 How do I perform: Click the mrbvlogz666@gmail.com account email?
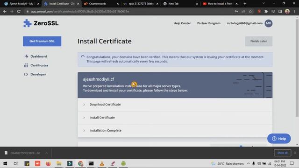point(244,23)
